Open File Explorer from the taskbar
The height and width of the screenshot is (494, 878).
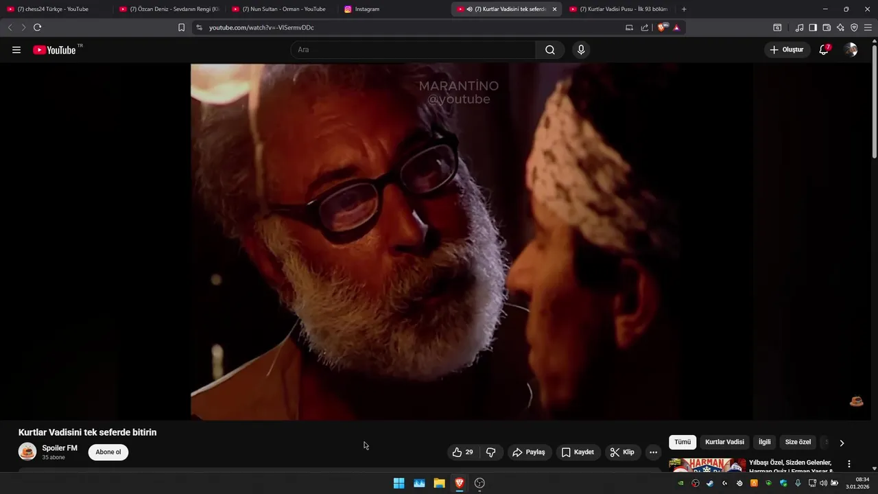(x=439, y=483)
